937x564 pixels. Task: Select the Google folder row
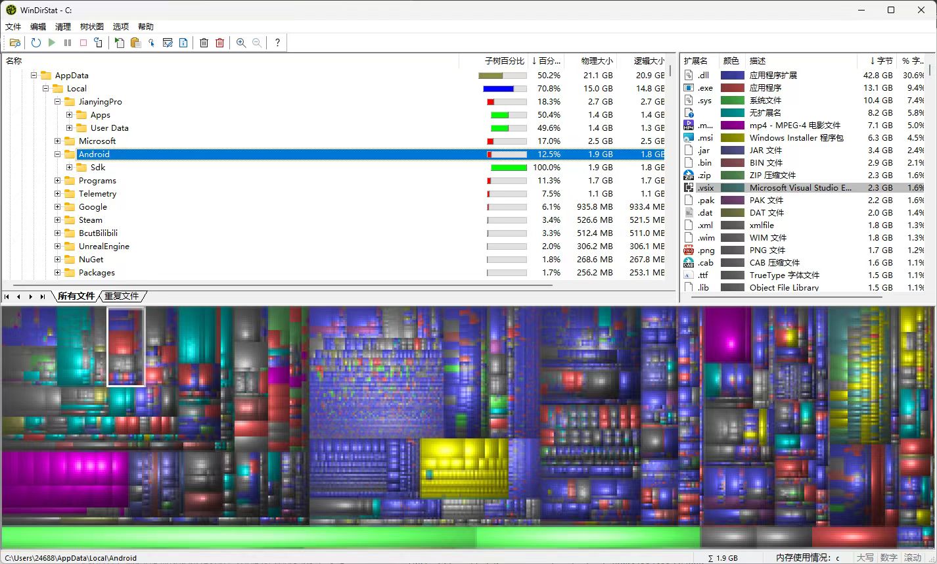(334, 207)
